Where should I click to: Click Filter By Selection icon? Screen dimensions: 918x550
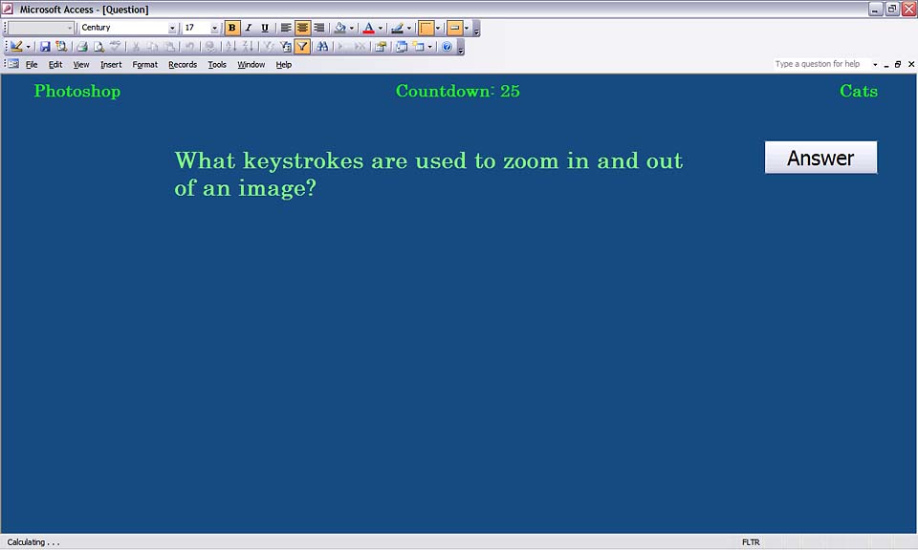click(x=268, y=47)
